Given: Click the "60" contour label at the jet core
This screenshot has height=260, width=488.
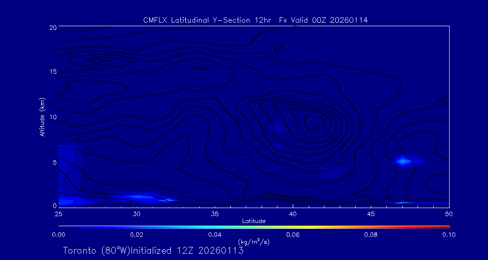Looking at the screenshot, I should pos(315,128).
